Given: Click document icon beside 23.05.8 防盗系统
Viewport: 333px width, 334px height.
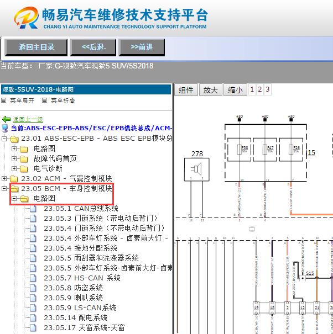Looking at the screenshot, I should point(33,288).
